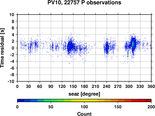
Task: Click the dense cluster near 145 degrees
Action: [x=71, y=46]
